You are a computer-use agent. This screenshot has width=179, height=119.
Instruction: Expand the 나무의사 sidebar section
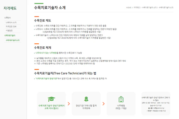coord(7,18)
